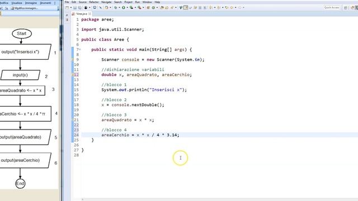The height and width of the screenshot is (201, 358).
Task: Click the Search flashlight toolbar icon
Action: 172,7
